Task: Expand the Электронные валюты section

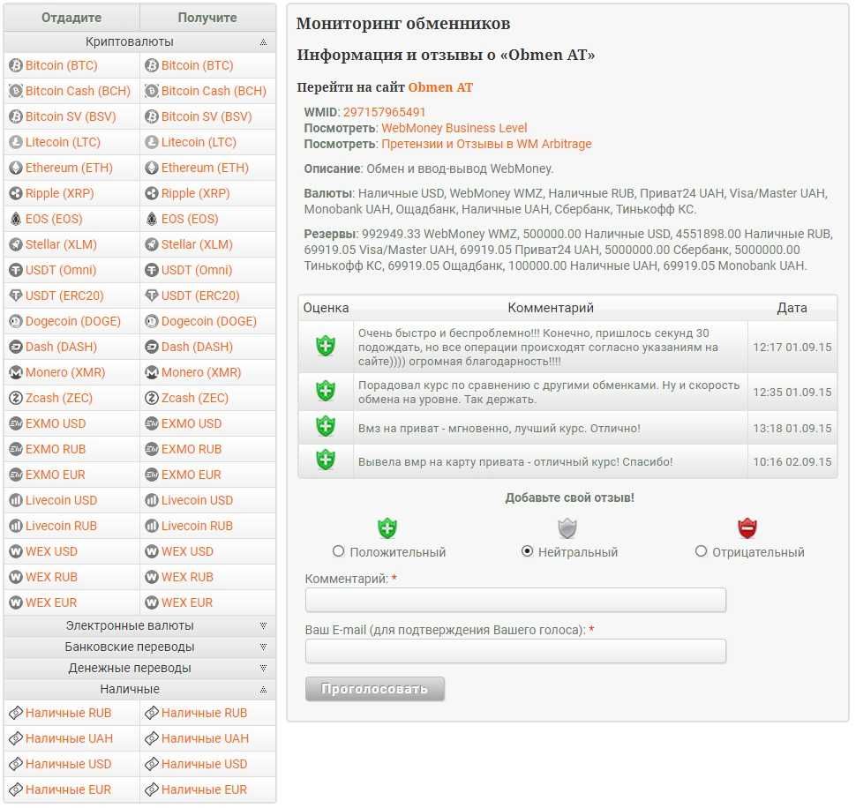Action: point(139,625)
